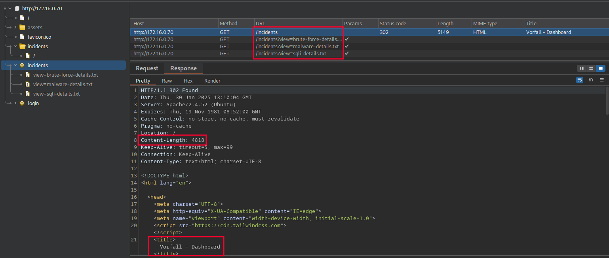
Task: Enable the word wrap icon in Response viewer
Action: point(579,80)
